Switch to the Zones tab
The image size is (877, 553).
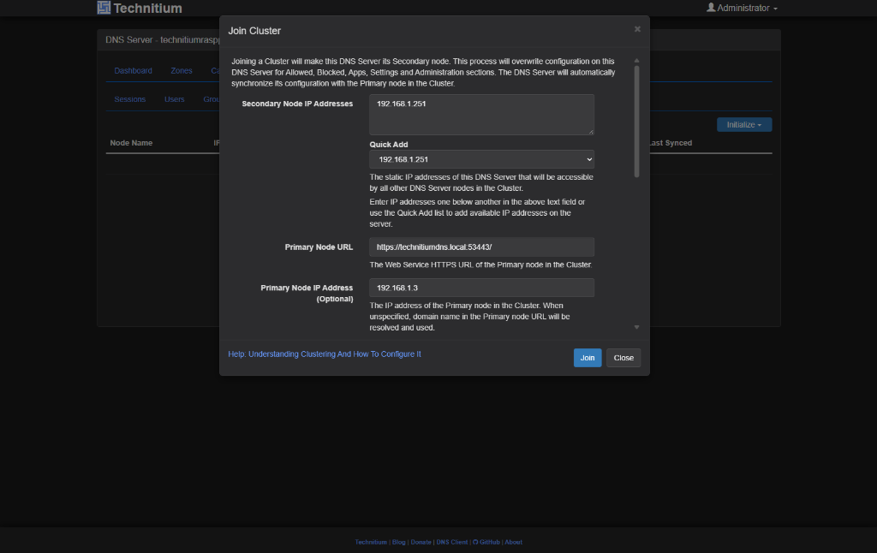[182, 70]
